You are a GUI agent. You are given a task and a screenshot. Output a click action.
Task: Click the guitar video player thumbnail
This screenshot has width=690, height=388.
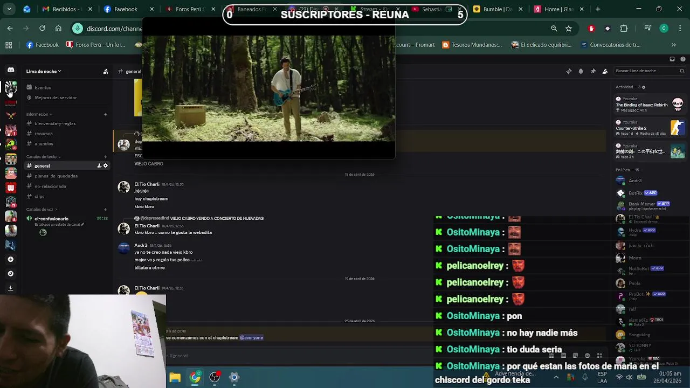click(x=268, y=89)
